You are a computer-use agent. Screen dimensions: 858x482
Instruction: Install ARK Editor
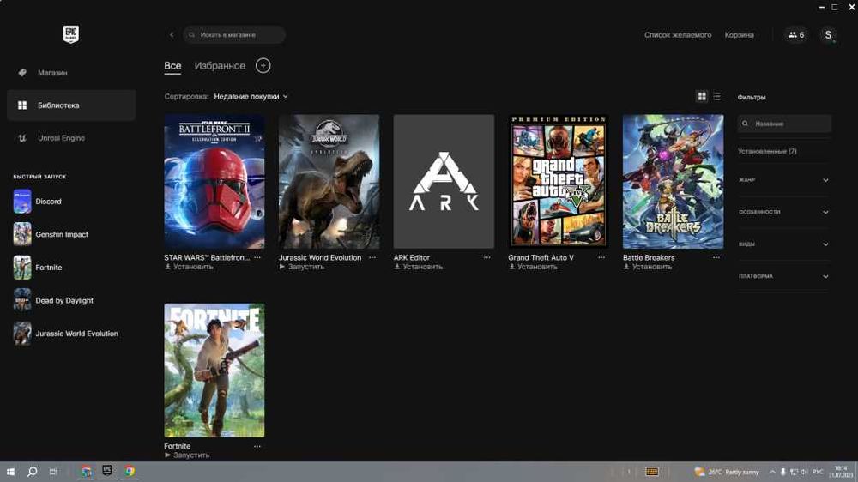tap(418, 267)
